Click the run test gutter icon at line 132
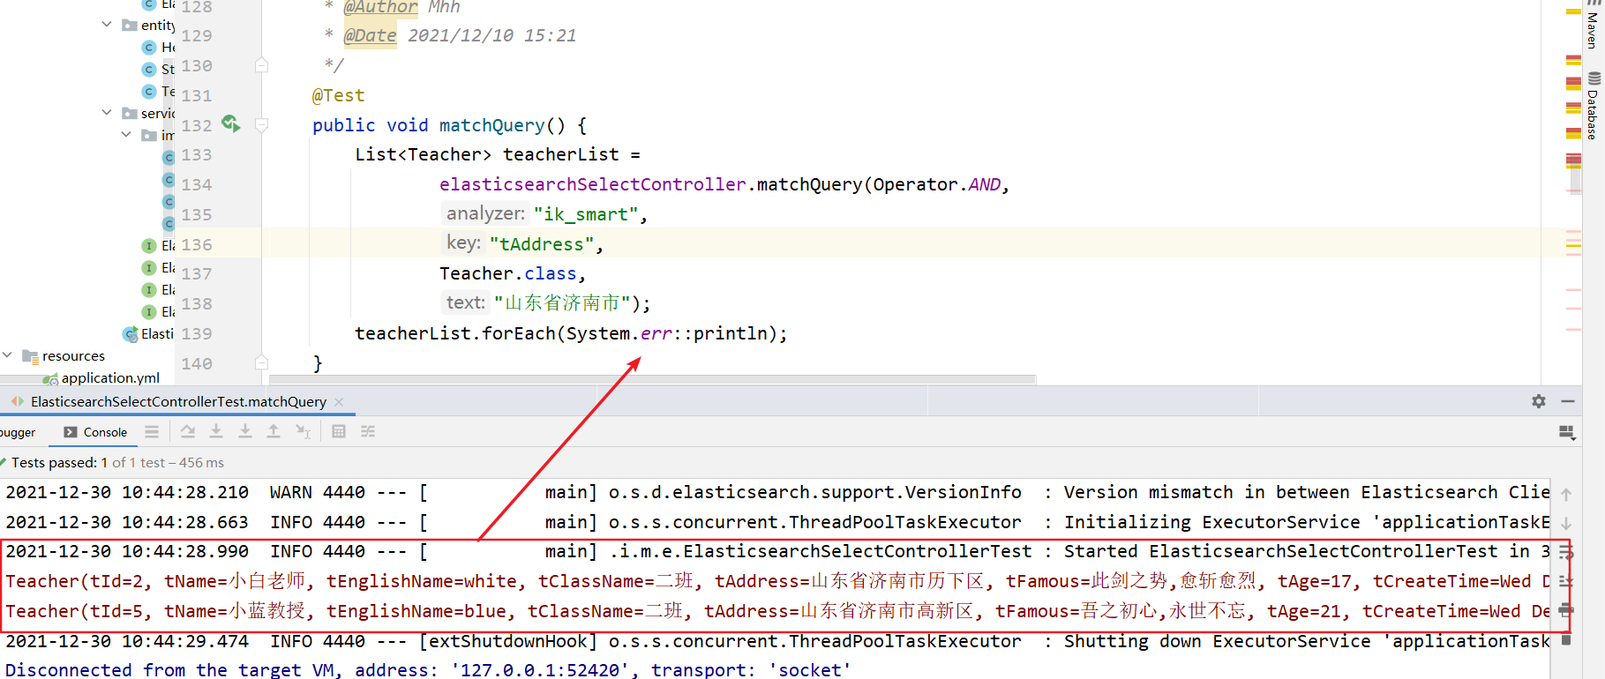The height and width of the screenshot is (679, 1605). (x=231, y=123)
